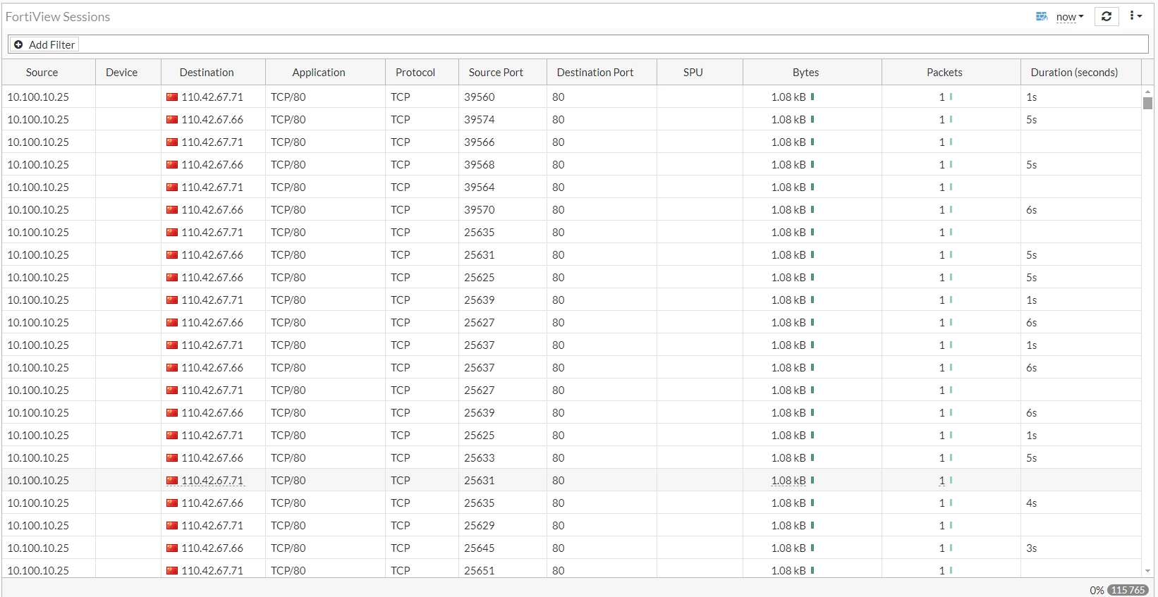Screen dimensions: 1158x597
Task: Click the China flag in the source port 39574 row
Action: click(172, 120)
